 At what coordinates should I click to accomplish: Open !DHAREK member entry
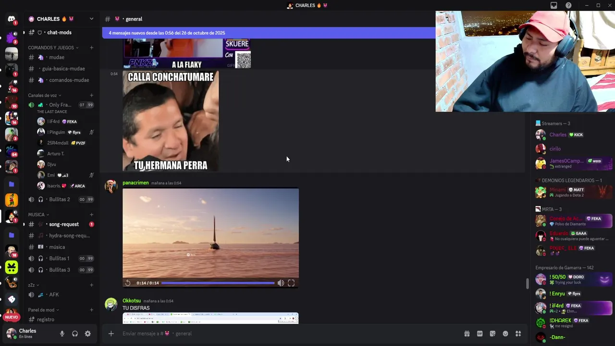coord(574,322)
